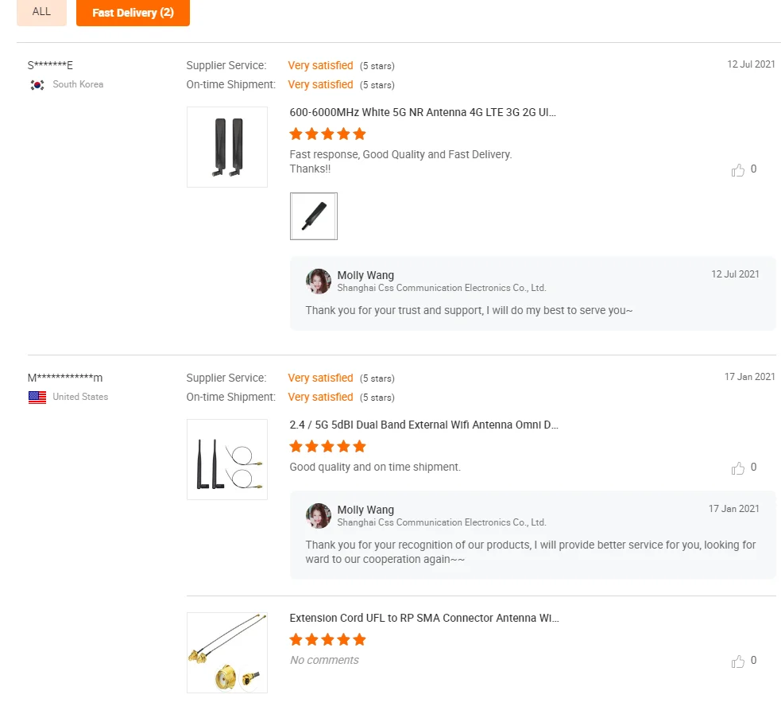Select the Fast Delivery (2) filter tab
The image size is (781, 714).
coord(133,13)
